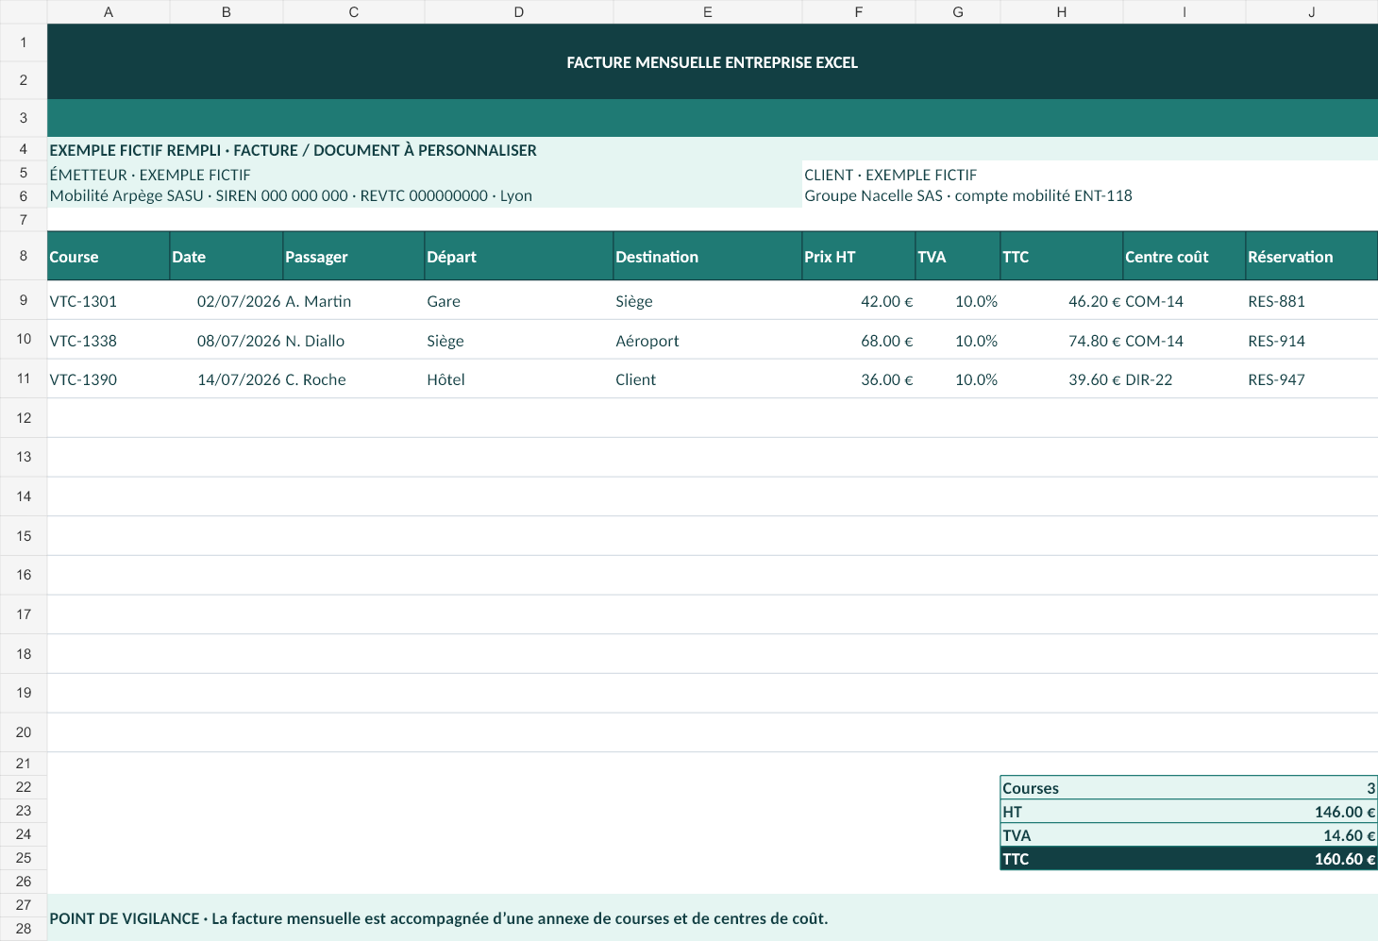Viewport: 1378px width, 941px height.
Task: Select the Courses summary label
Action: 1031,788
